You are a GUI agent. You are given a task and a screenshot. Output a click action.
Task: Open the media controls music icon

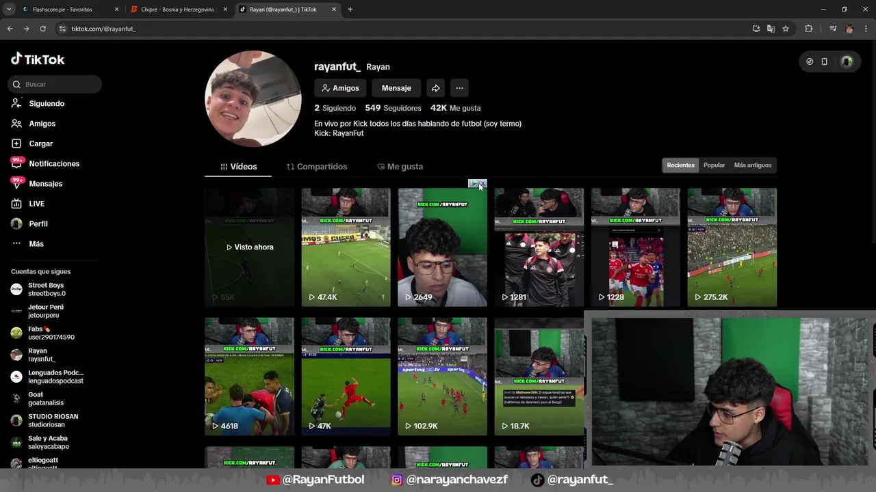tap(833, 29)
